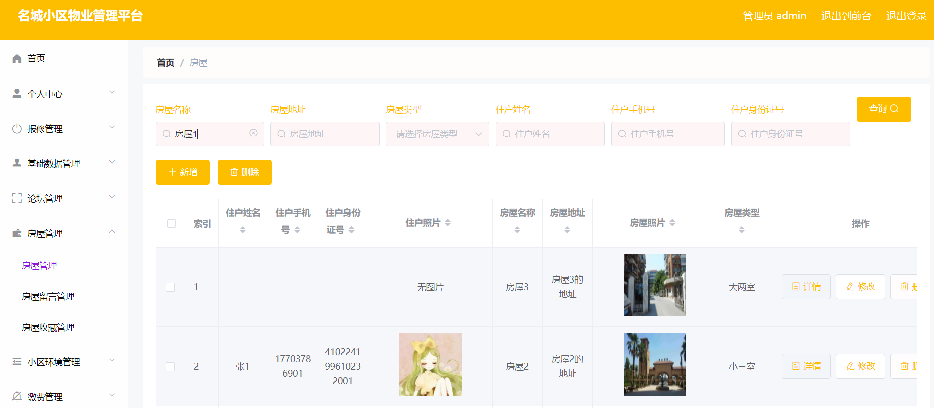Open the 房屋管理 submenu item

pyautogui.click(x=39, y=266)
